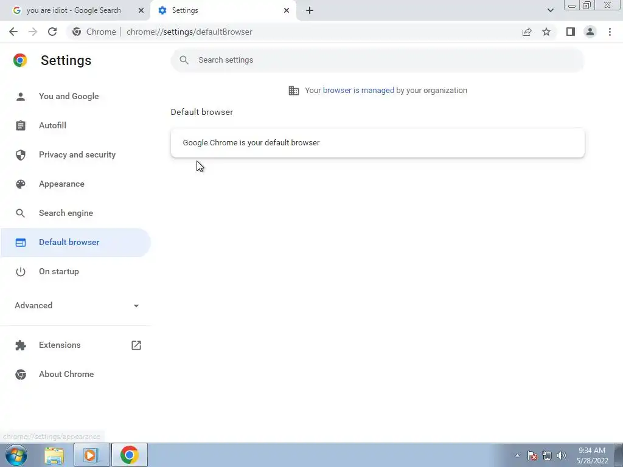Image resolution: width=623 pixels, height=467 pixels.
Task: Click the taskbar clock showing 9:34 AM
Action: [592, 455]
